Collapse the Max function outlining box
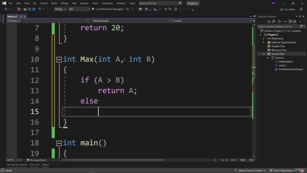The height and width of the screenshot is (173, 307). [59, 60]
